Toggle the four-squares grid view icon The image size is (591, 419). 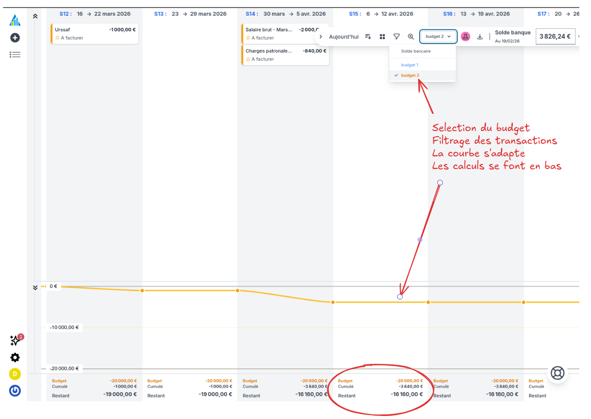coord(383,36)
